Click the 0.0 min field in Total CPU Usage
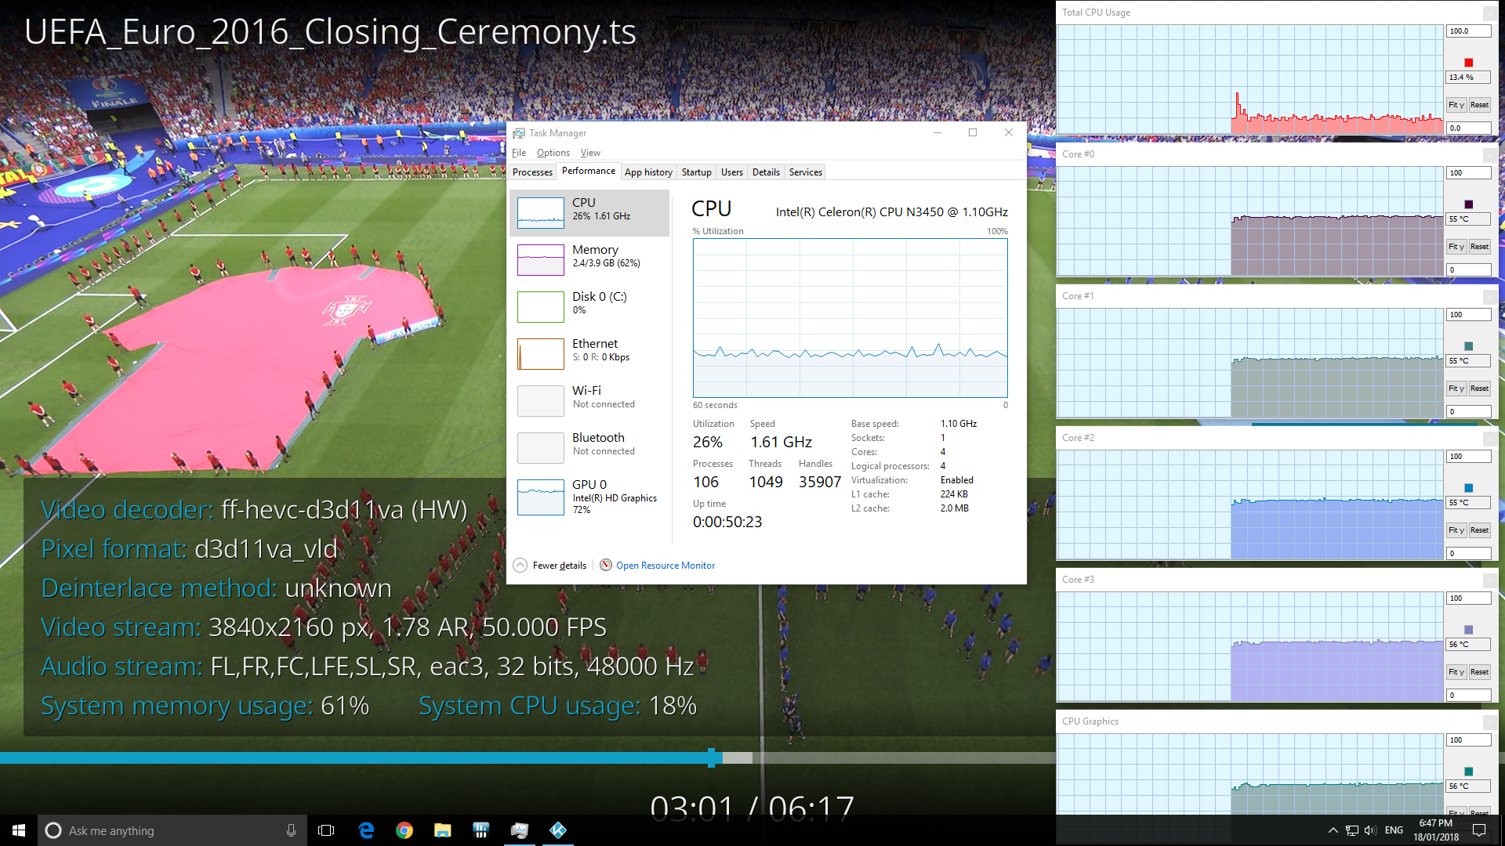Screen dimensions: 1505x846 pos(1468,128)
